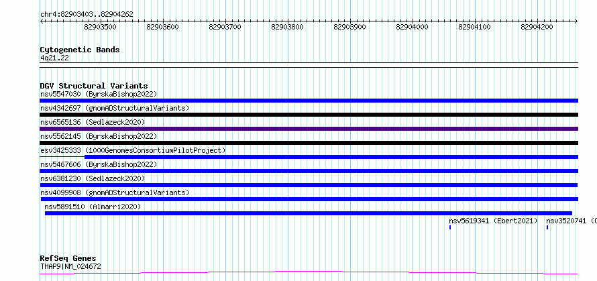This screenshot has width=597, height=281.
Task: Click ruler position 82904100
Action: [x=475, y=27]
